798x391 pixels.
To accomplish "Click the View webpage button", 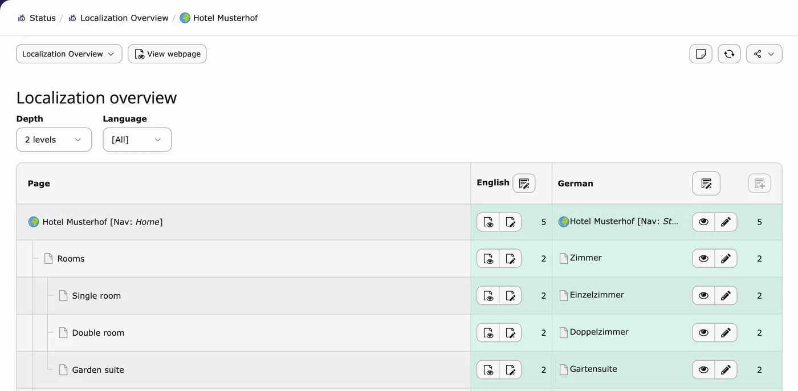I will click(167, 54).
